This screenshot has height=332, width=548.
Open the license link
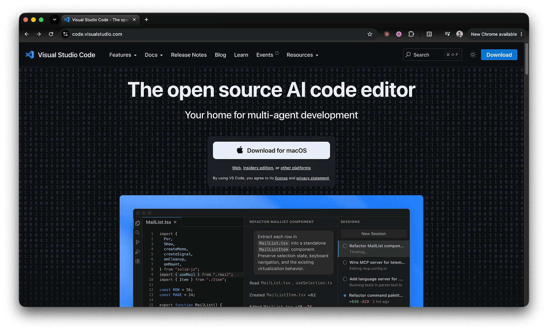pyautogui.click(x=281, y=178)
